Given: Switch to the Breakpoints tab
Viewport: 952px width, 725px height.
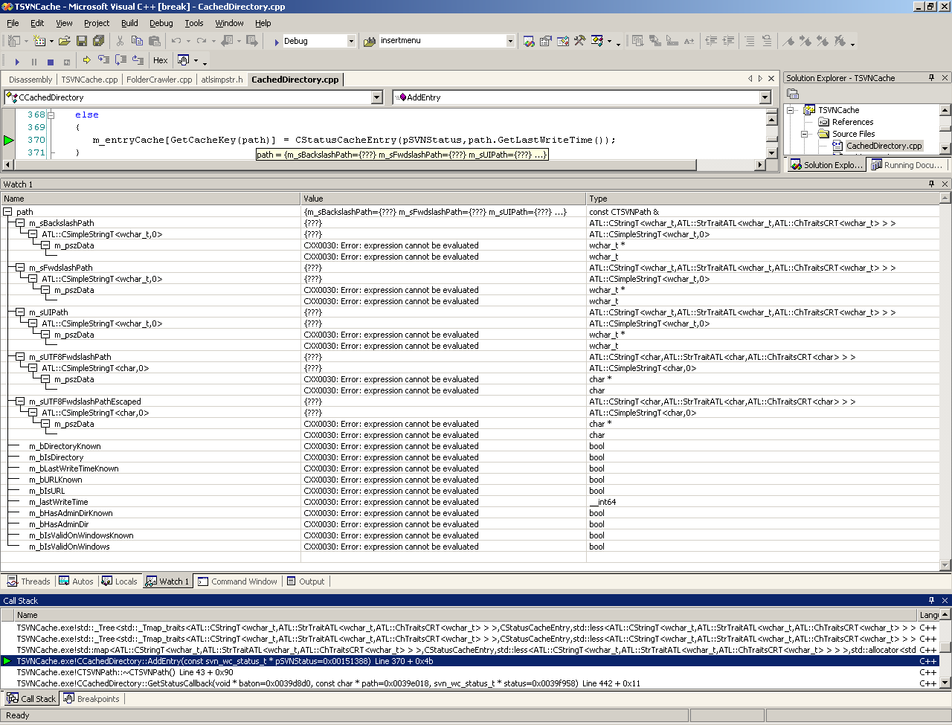Looking at the screenshot, I should tap(91, 699).
